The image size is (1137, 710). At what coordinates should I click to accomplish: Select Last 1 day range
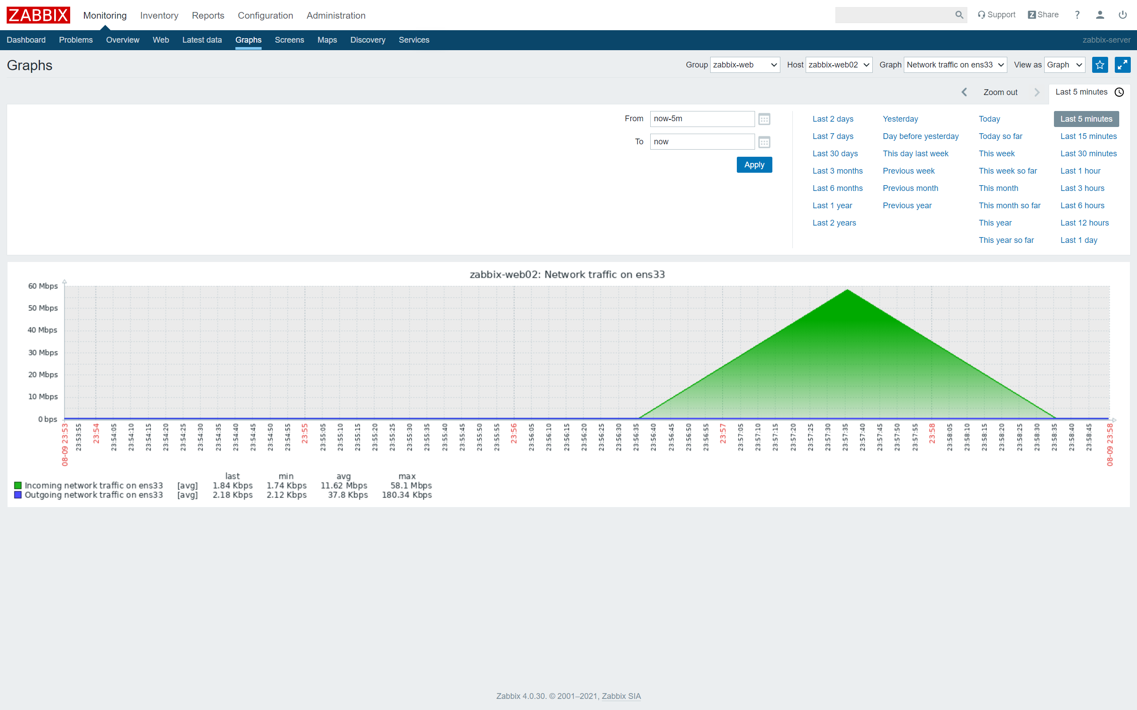coord(1079,240)
